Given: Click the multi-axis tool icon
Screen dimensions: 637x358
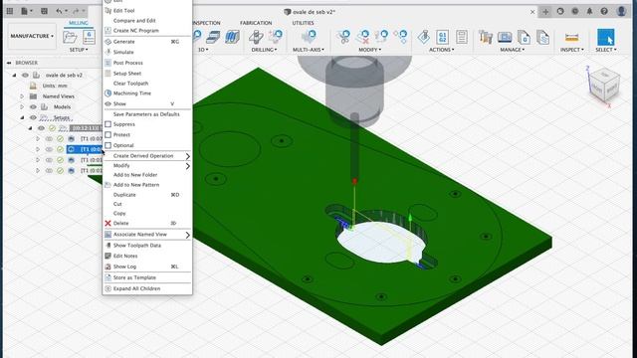Looking at the screenshot, I should tap(309, 37).
